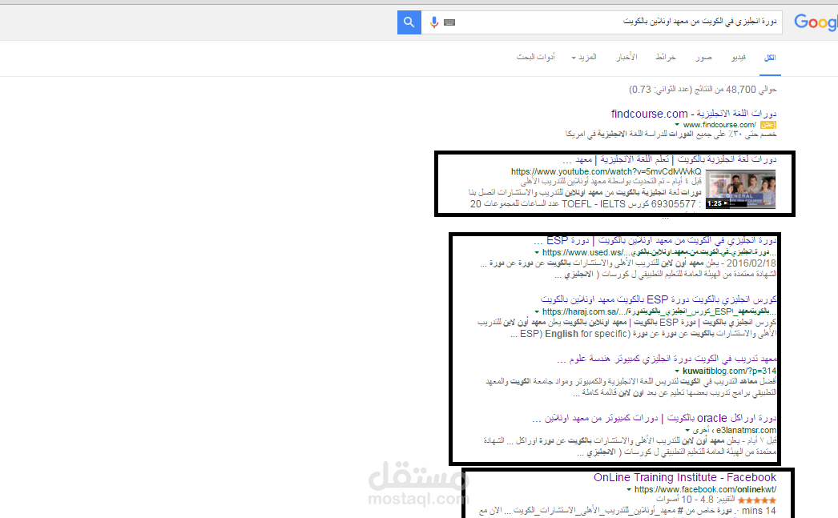Open the on-screen keyboard icon

[449, 22]
